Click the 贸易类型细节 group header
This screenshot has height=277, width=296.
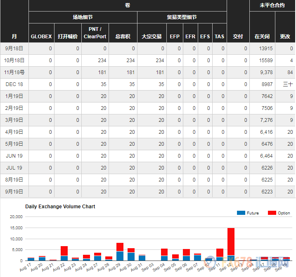click(x=182, y=17)
